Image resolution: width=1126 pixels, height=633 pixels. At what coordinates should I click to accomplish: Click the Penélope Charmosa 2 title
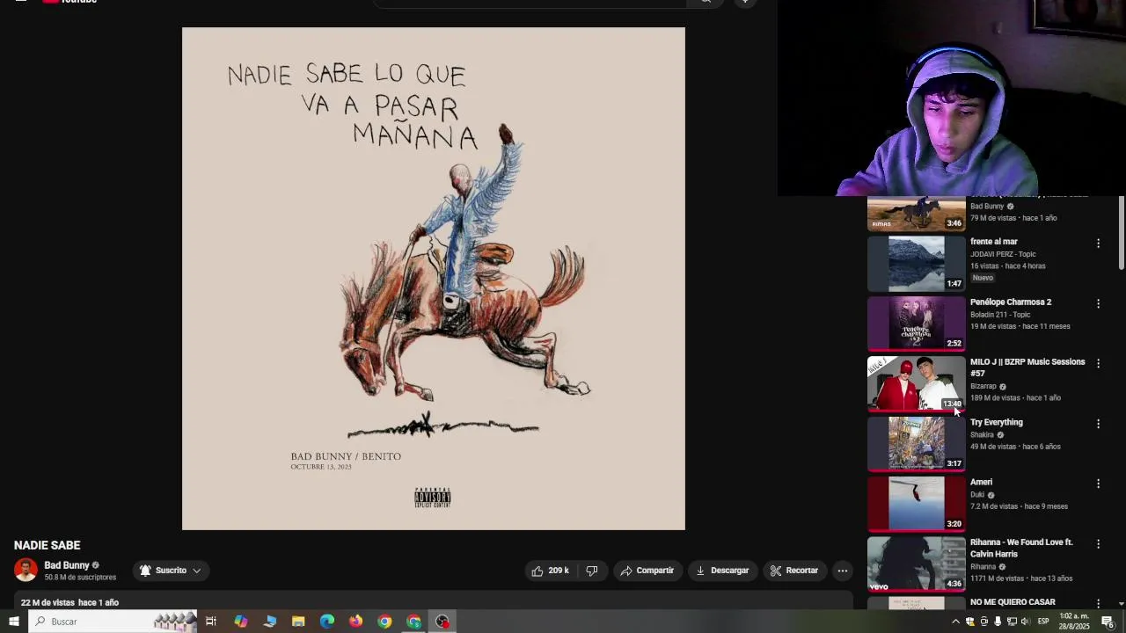(x=1011, y=302)
